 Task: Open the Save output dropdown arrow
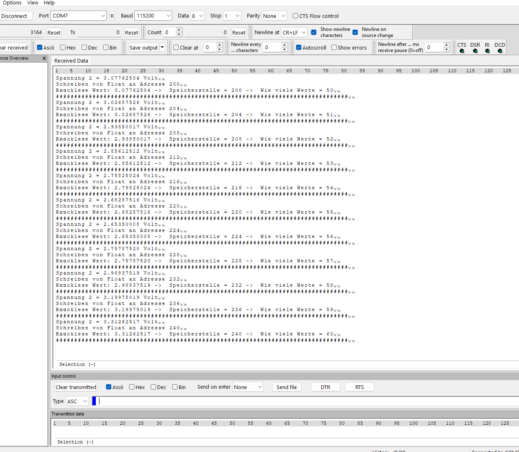pos(162,47)
